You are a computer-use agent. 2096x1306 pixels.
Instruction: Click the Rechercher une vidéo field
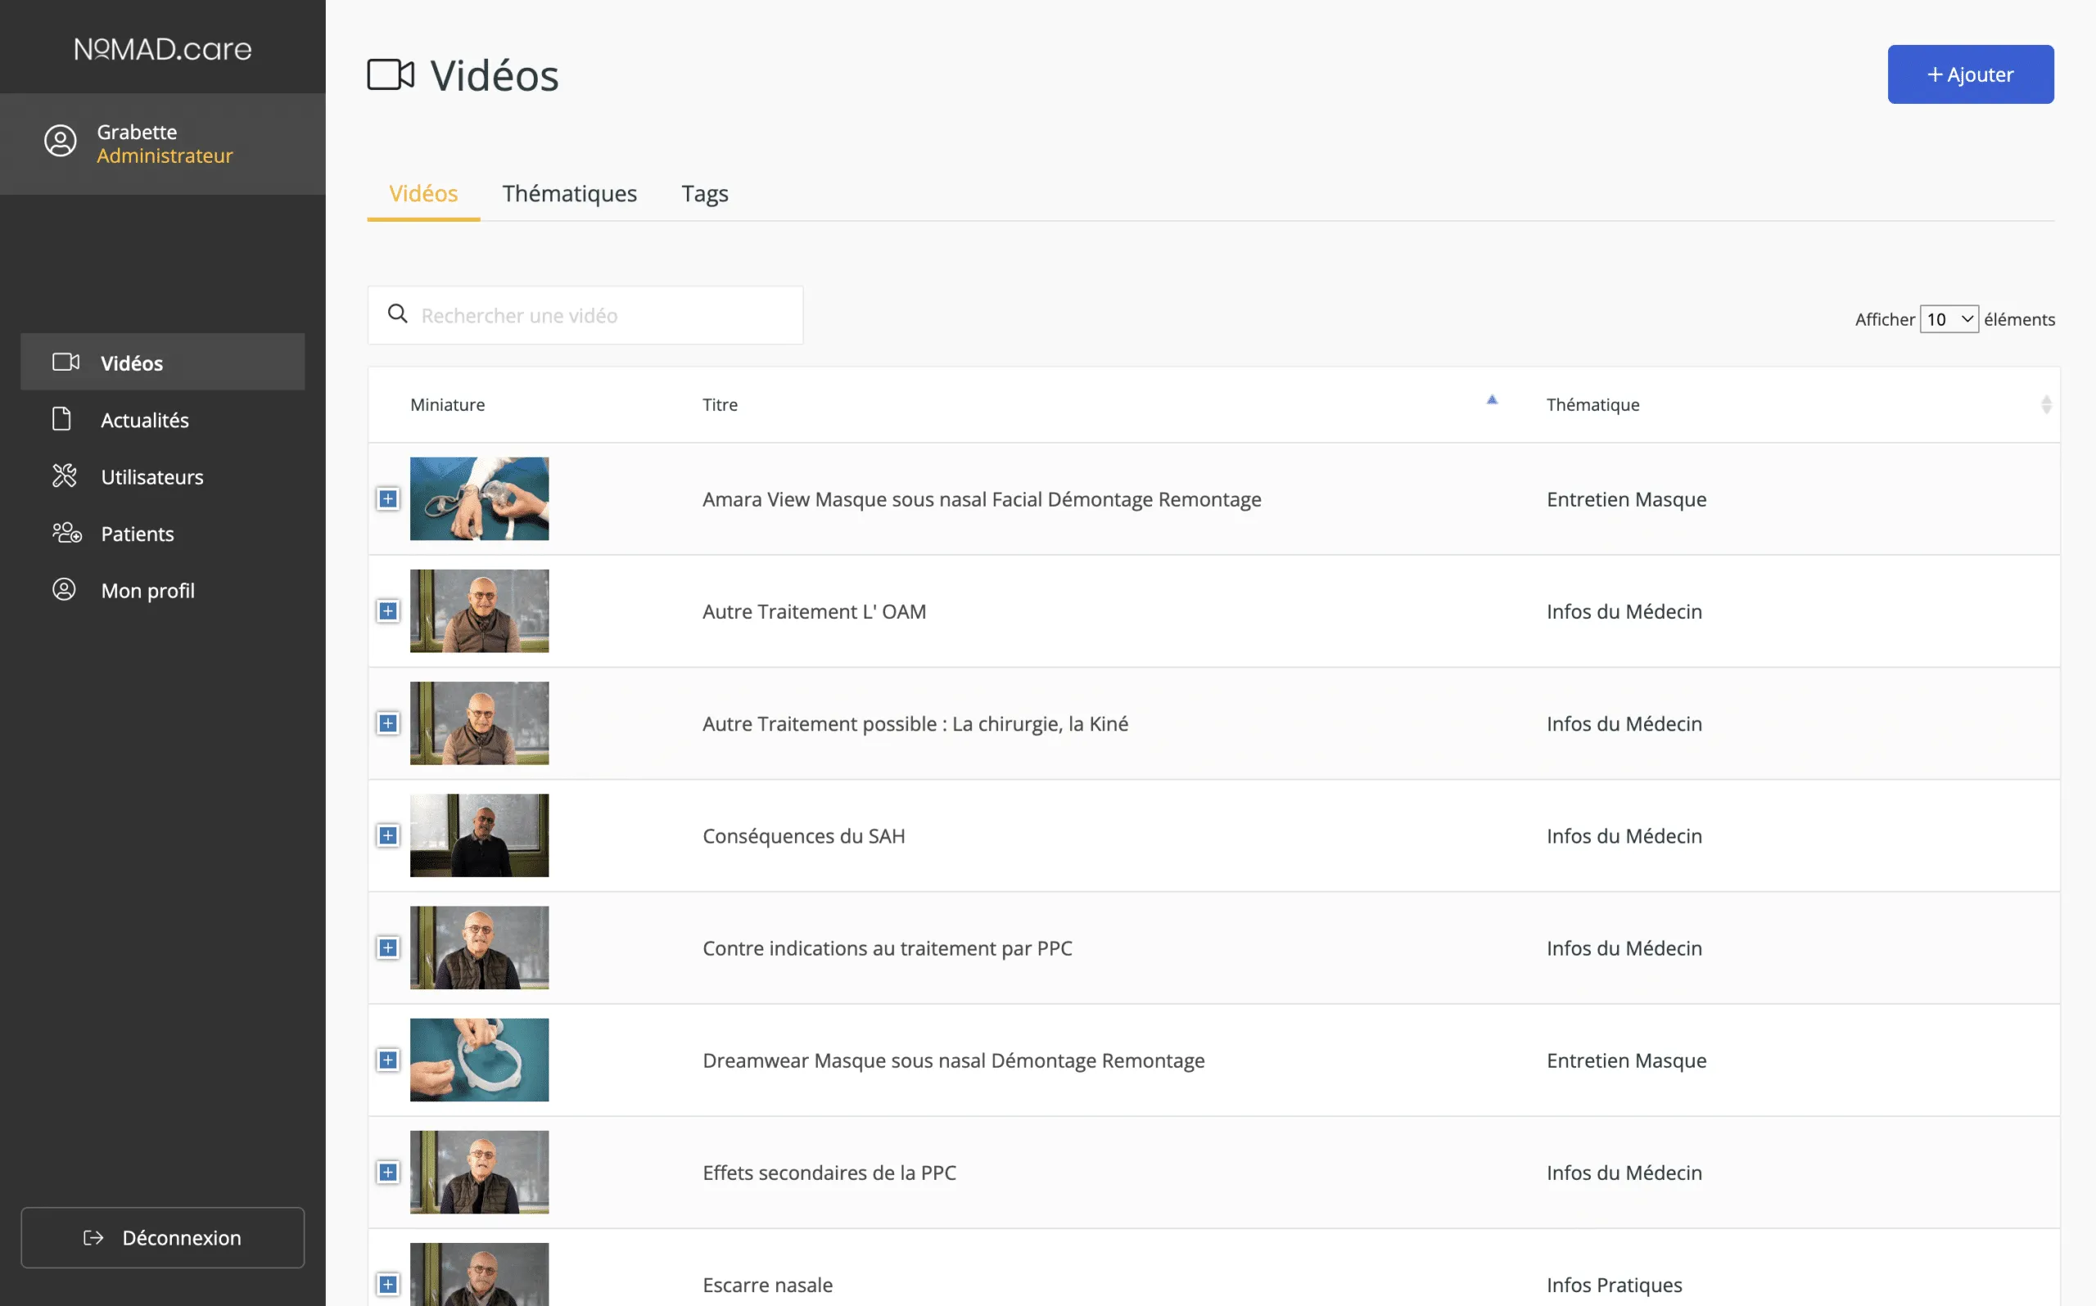585,314
